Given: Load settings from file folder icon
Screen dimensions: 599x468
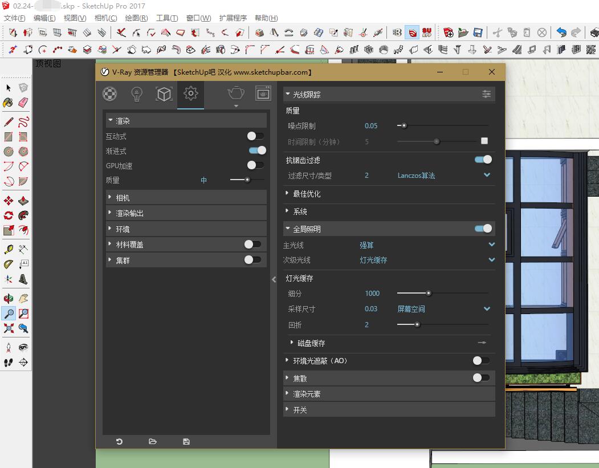Looking at the screenshot, I should 153,442.
